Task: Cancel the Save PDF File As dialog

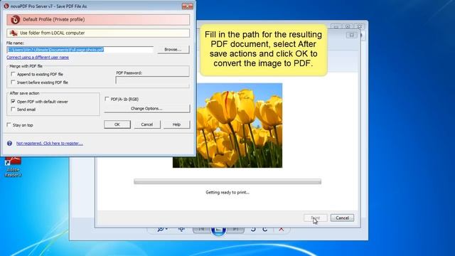Action: pos(147,124)
